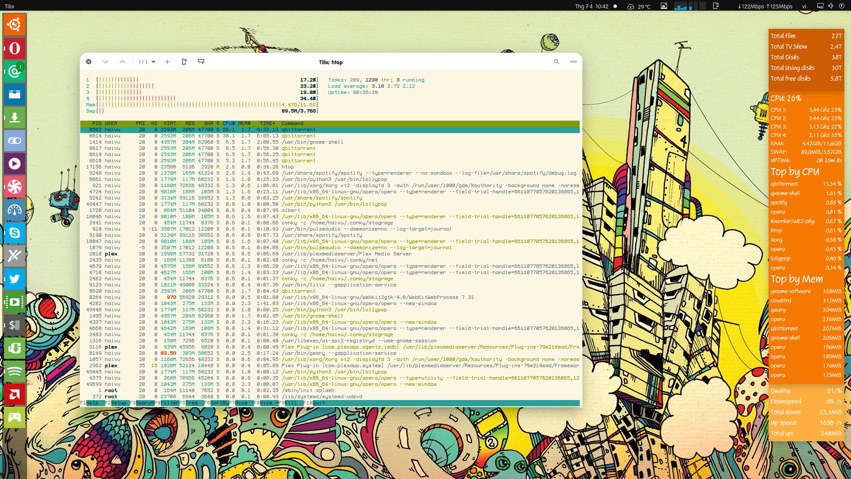Open the games controller dock icon
The height and width of the screenshot is (479, 851).
pos(15,417)
